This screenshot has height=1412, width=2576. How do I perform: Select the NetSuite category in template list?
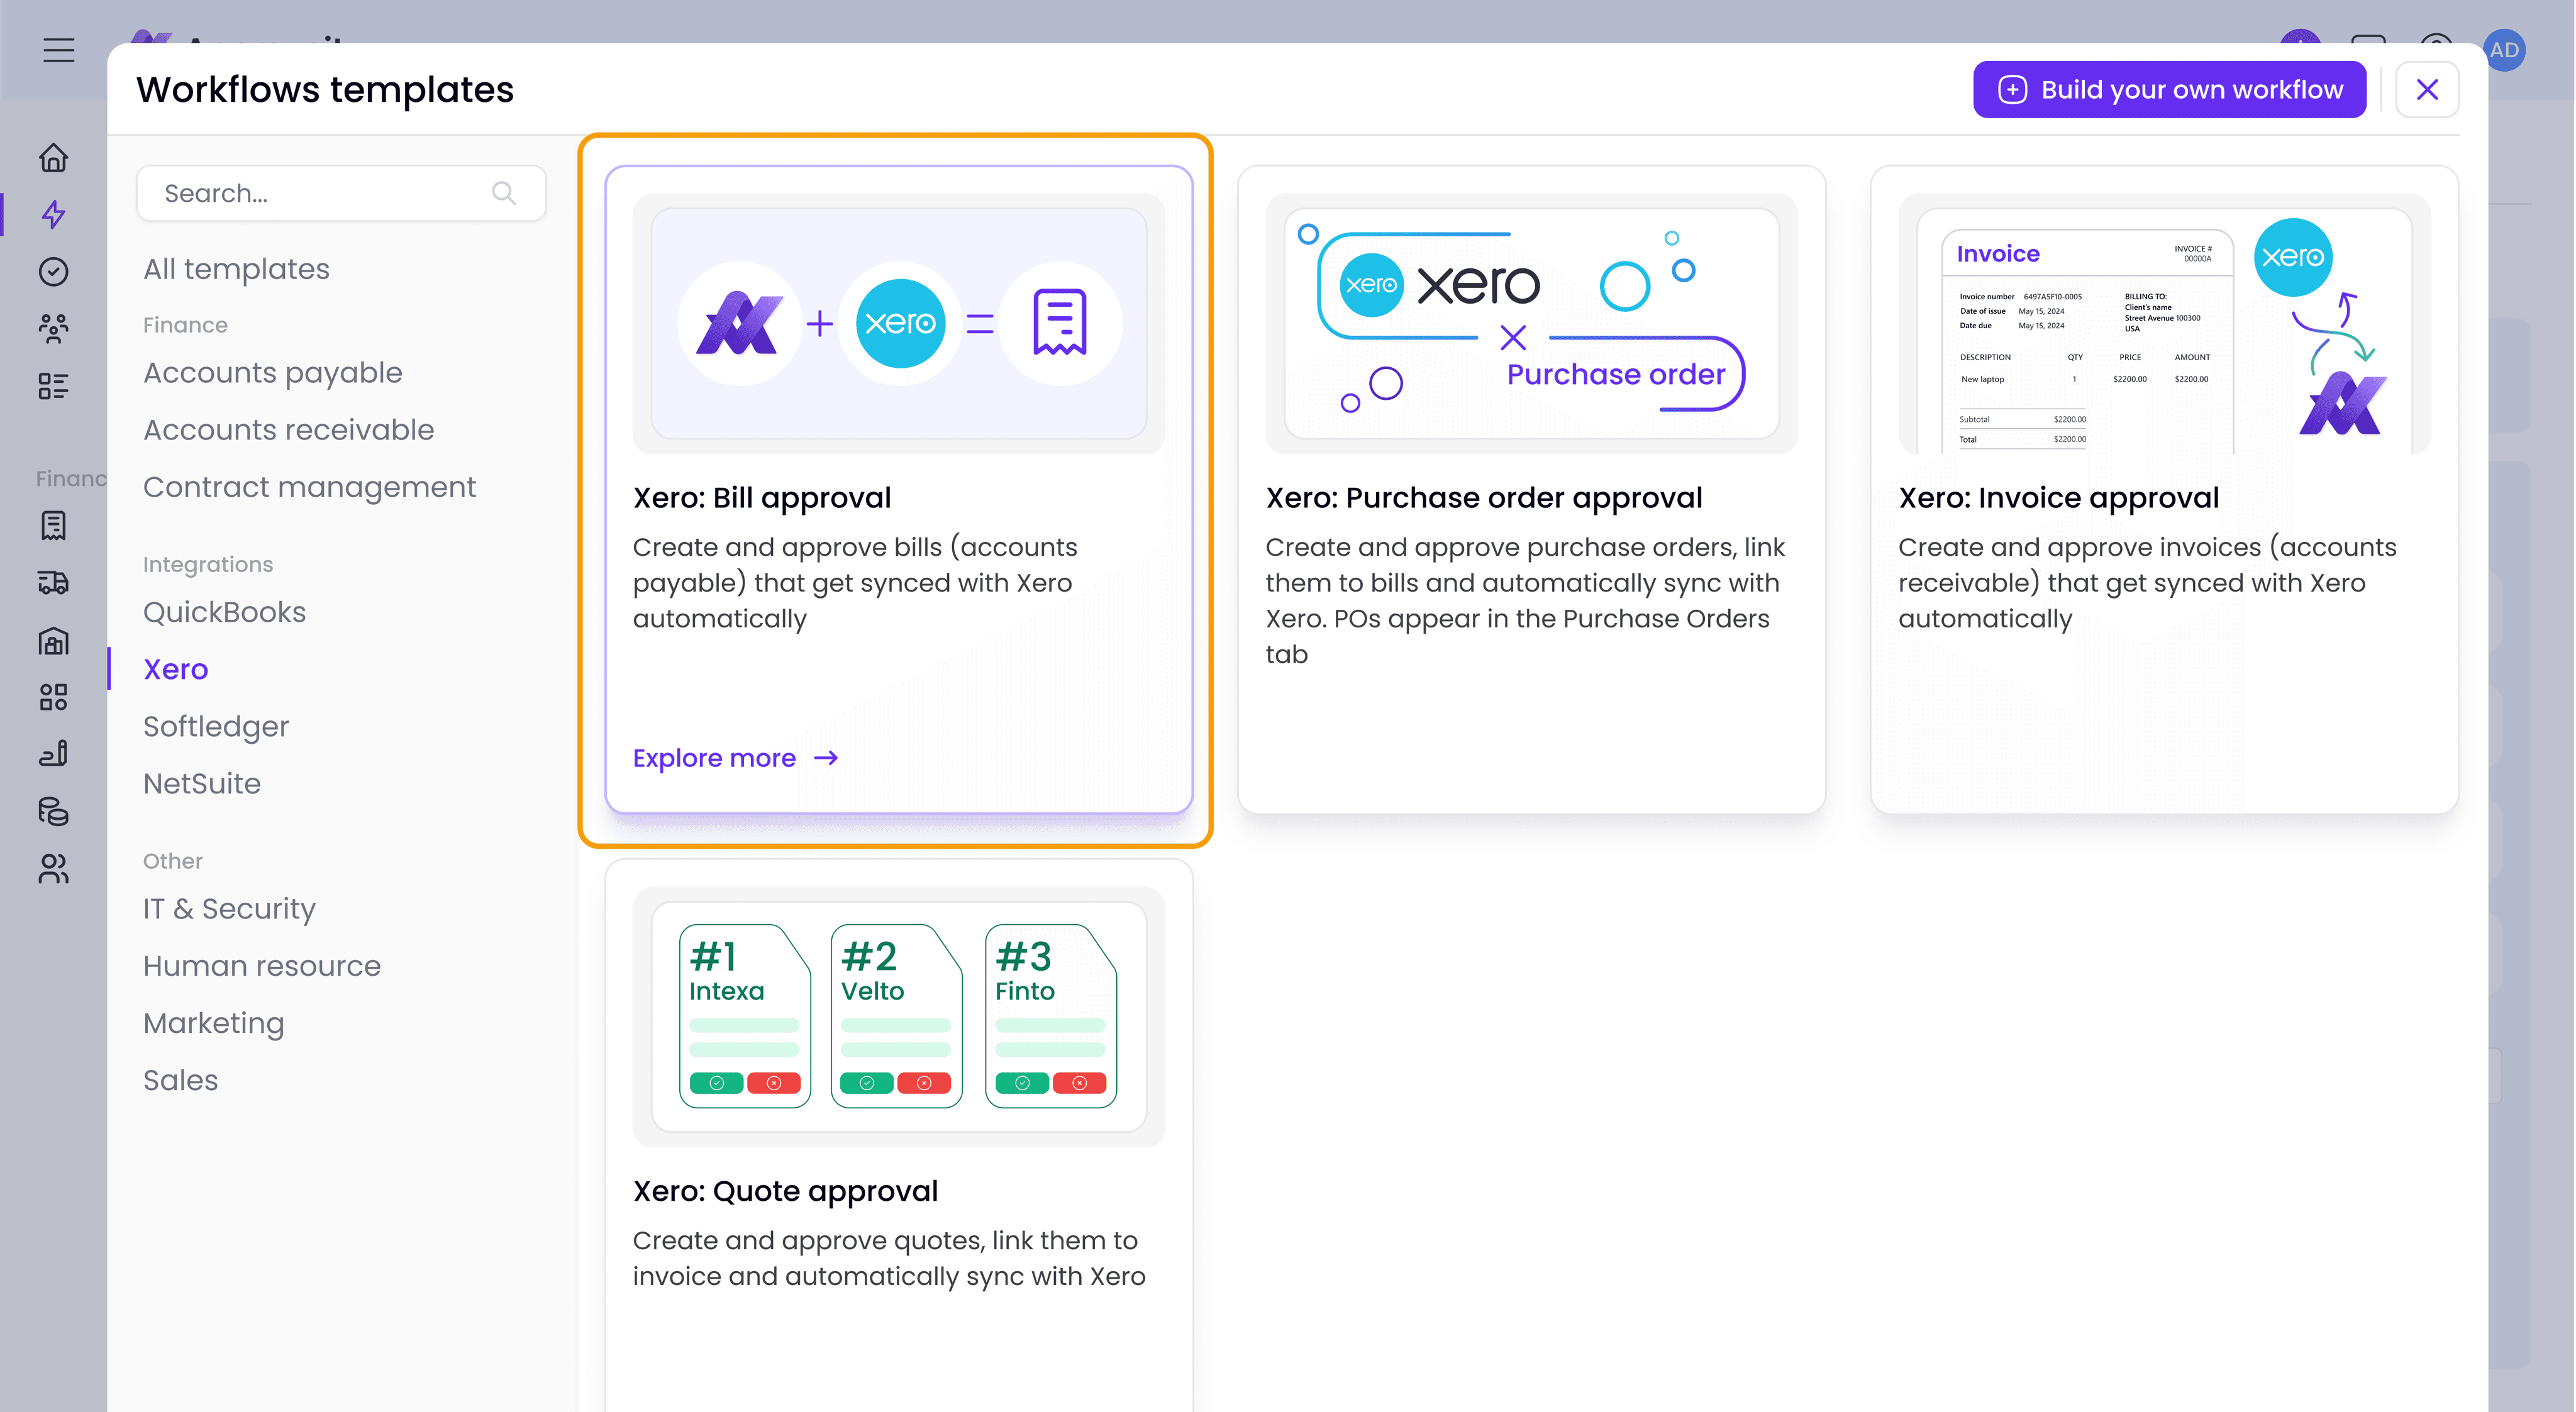click(202, 783)
